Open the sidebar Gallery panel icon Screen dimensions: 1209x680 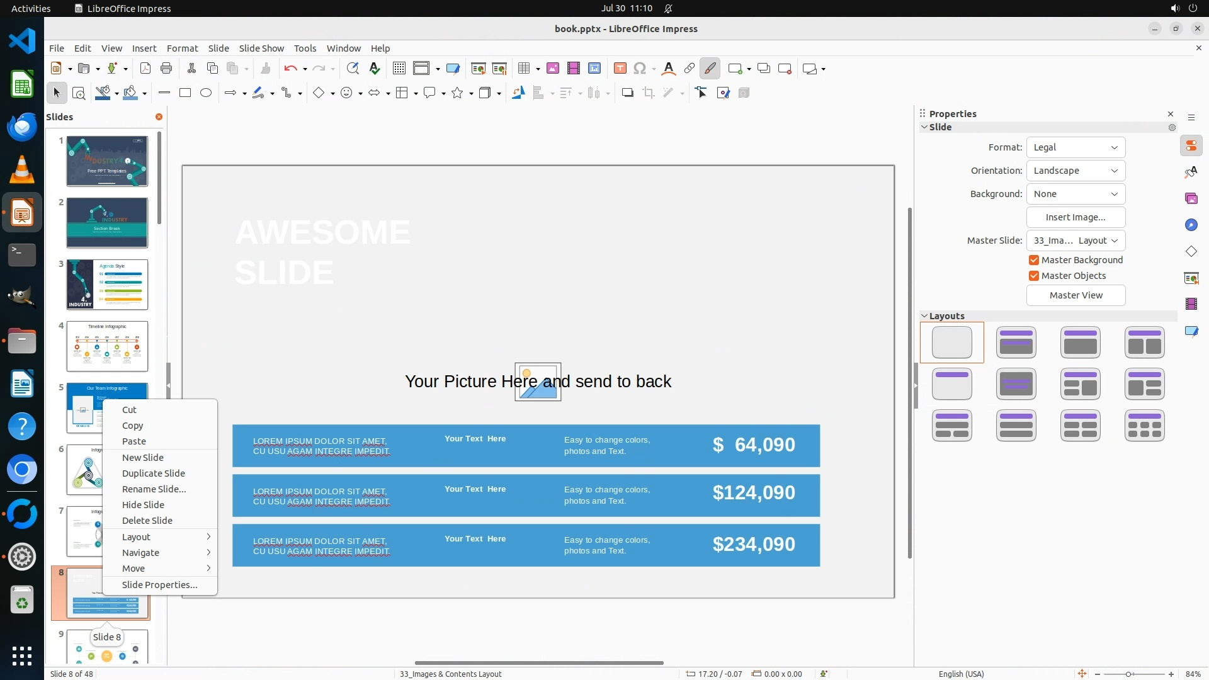(1191, 199)
